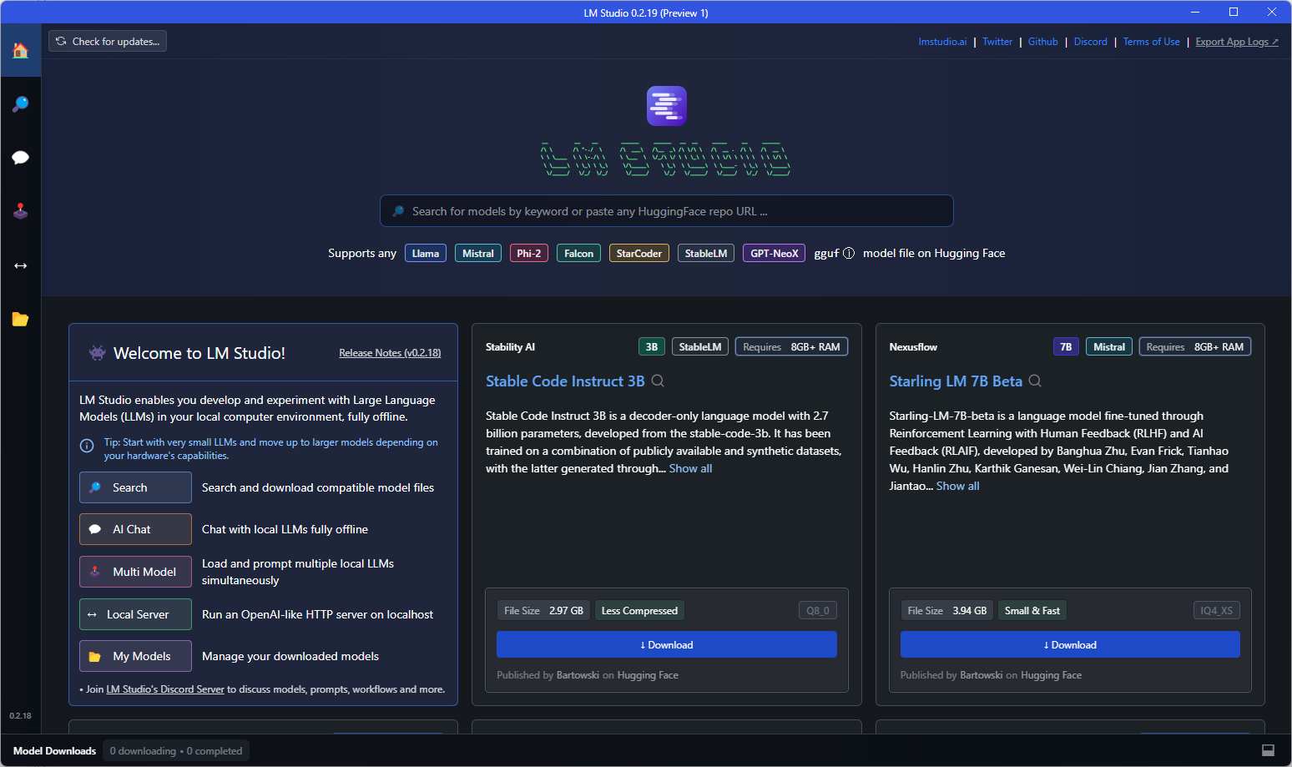Screen dimensions: 1292x767
Task: Open the Terms of Use link
Action: coord(1151,42)
